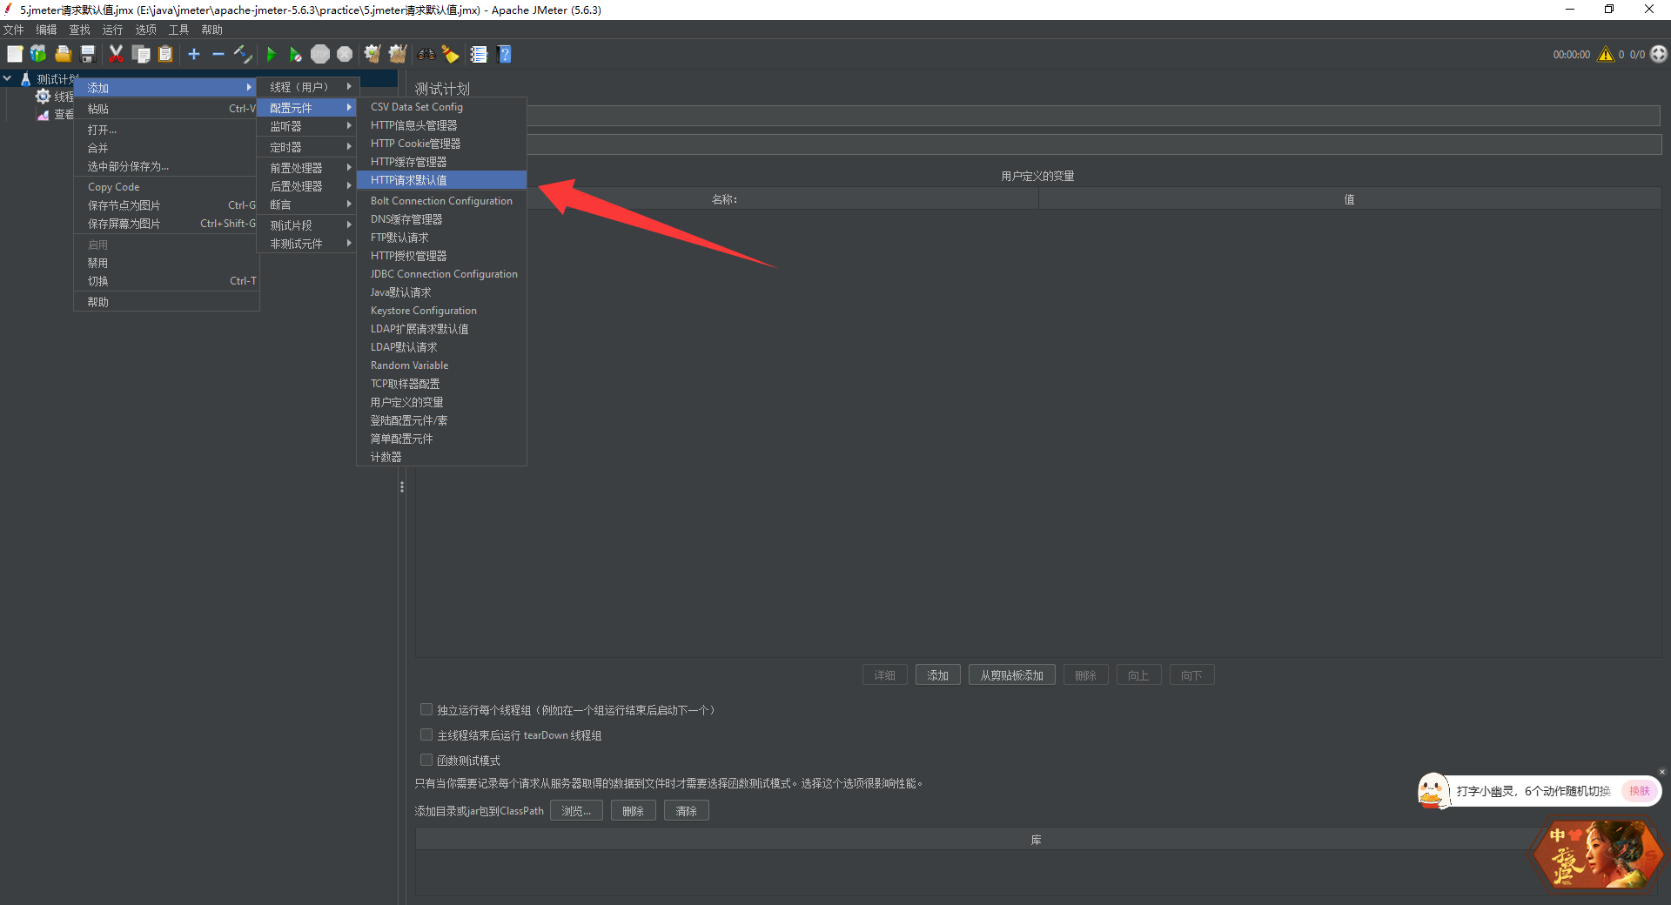
Task: Choose HTTP信息头管理器 menu item
Action: (x=441, y=125)
